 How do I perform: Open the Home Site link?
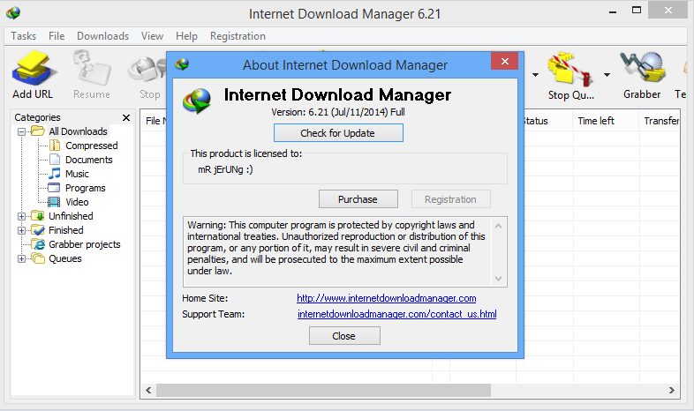tap(387, 298)
